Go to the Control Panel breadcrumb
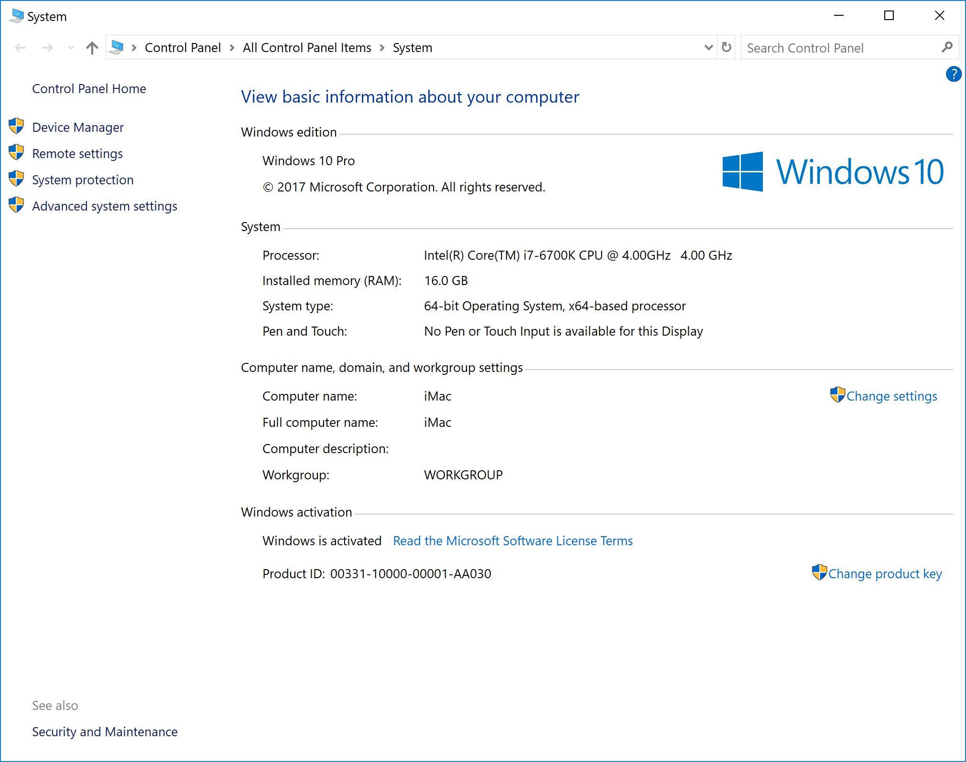The image size is (966, 762). click(183, 48)
